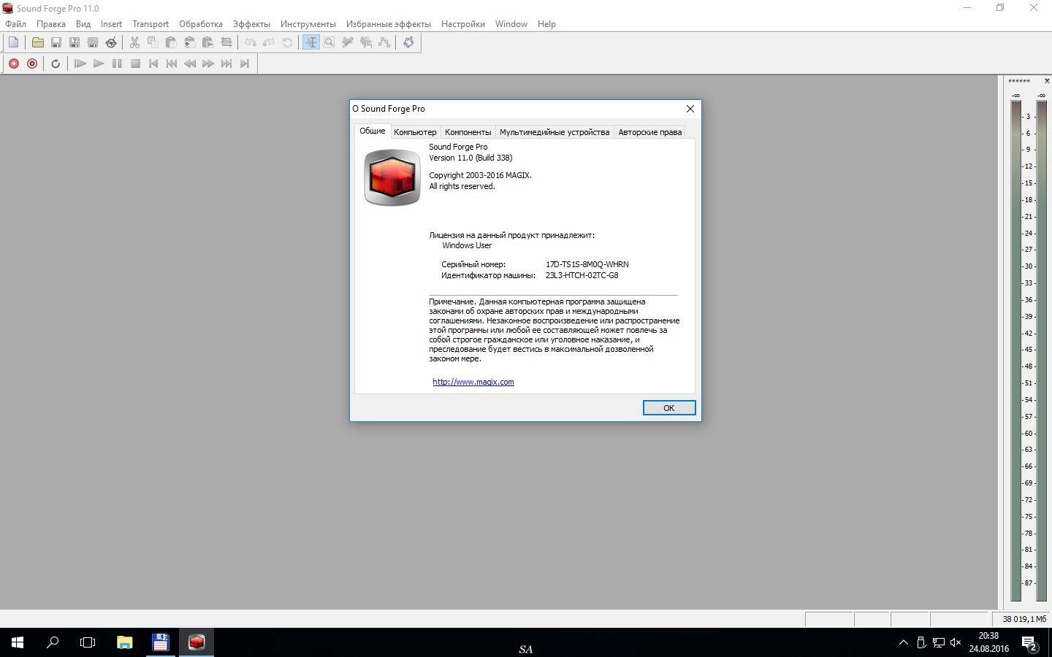Image resolution: width=1052 pixels, height=657 pixels.
Task: Click the Mix paste icon with plus
Action: (x=189, y=42)
